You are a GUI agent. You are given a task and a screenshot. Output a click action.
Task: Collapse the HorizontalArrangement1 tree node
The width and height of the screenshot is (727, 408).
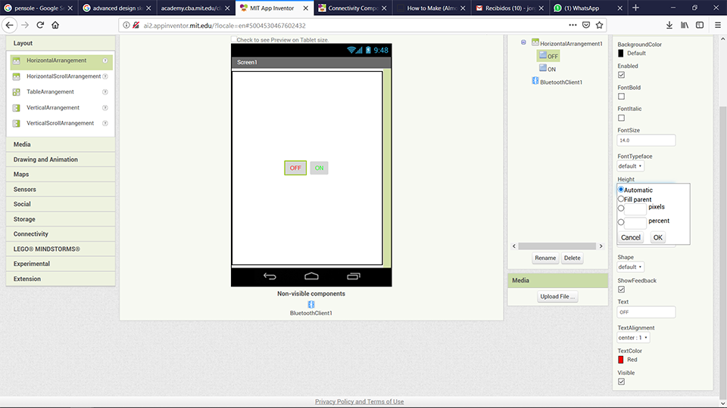(523, 42)
